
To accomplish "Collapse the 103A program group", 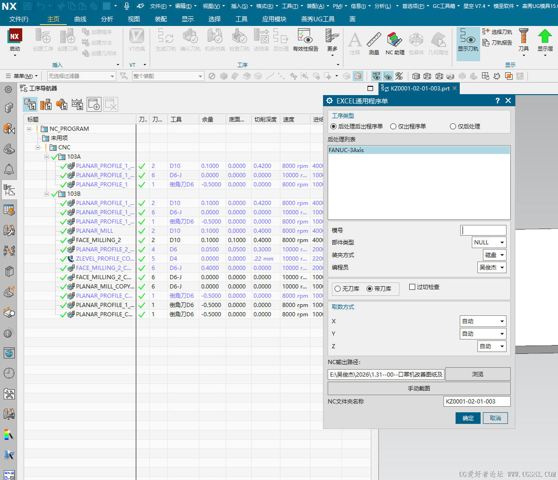I will click(47, 157).
